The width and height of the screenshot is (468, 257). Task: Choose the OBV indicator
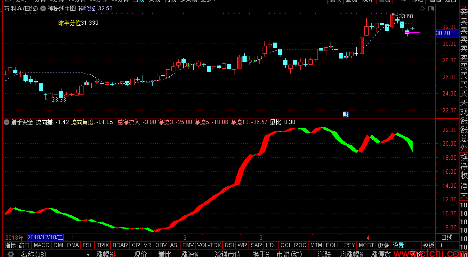(x=161, y=245)
